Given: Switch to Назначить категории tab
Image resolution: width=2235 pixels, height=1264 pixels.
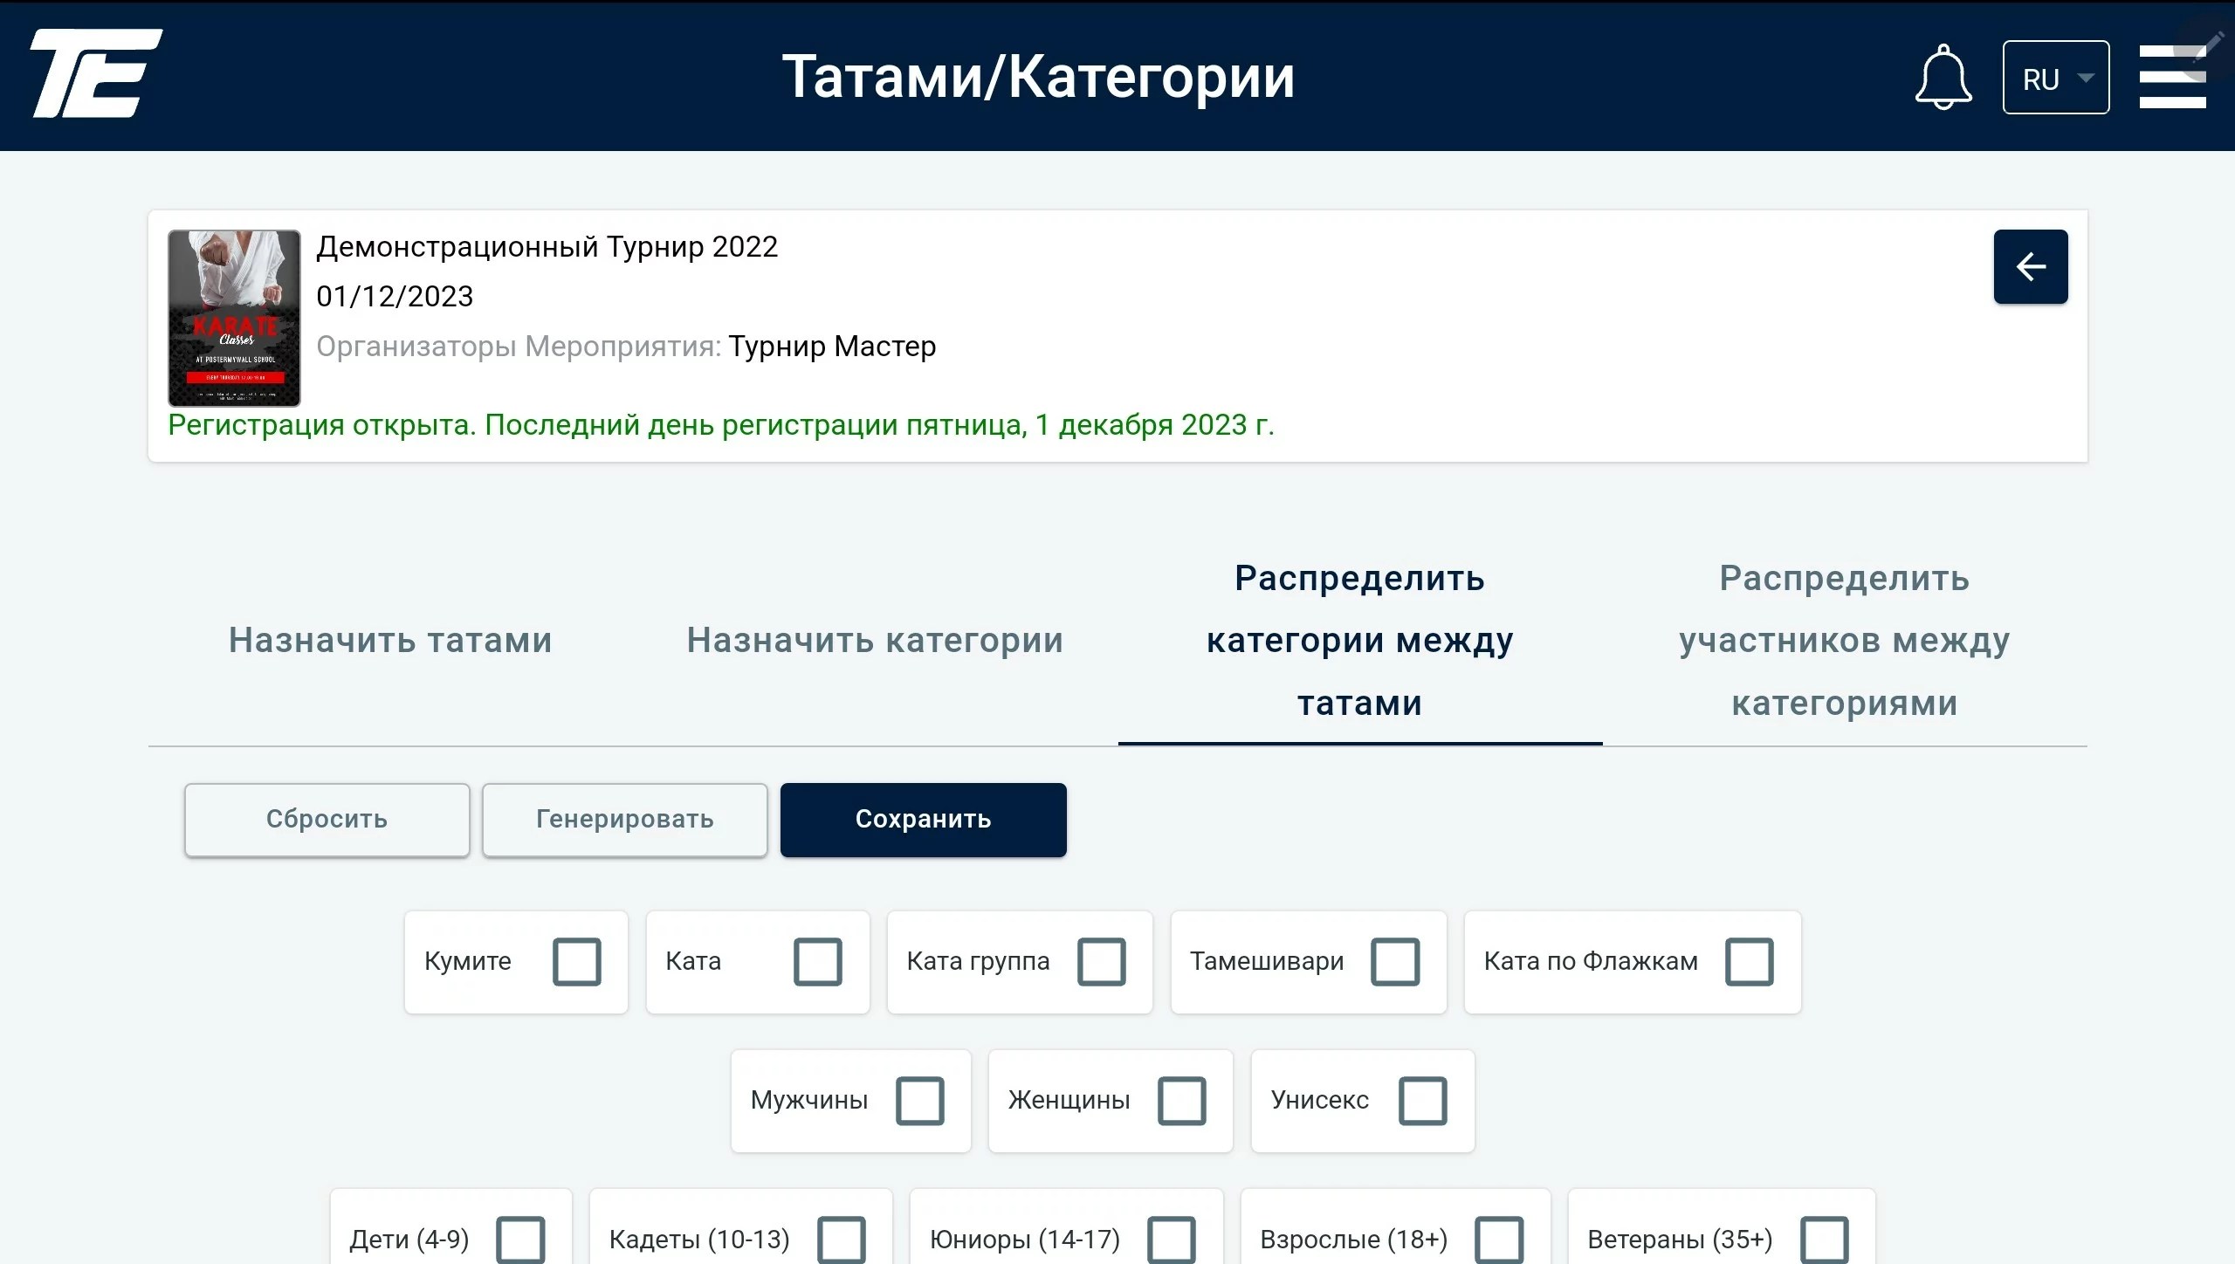Looking at the screenshot, I should [x=875, y=640].
